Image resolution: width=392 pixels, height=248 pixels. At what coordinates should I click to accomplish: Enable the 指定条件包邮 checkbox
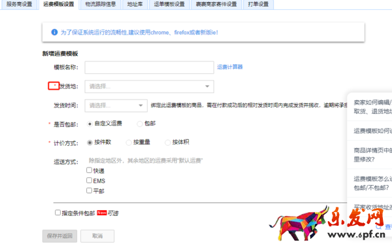(57, 213)
